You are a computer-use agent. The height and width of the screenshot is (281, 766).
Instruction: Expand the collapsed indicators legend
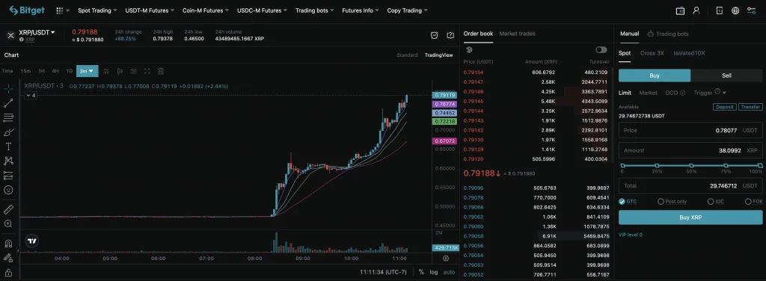[31, 96]
